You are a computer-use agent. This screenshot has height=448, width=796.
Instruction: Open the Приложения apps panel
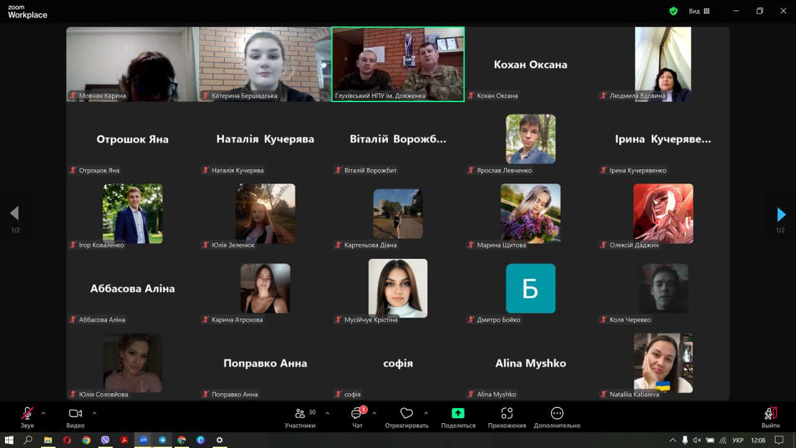pyautogui.click(x=507, y=417)
